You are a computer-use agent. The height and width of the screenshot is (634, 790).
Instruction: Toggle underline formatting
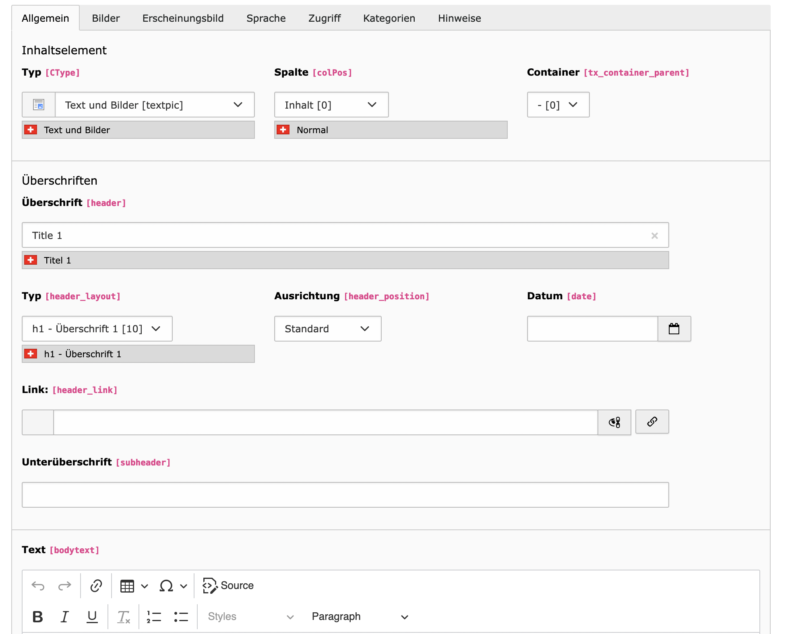(x=92, y=617)
